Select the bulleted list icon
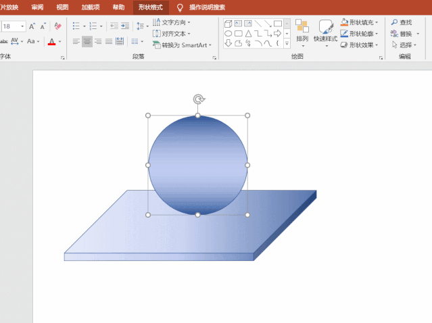Viewport: 432px width, 323px height. point(76,26)
